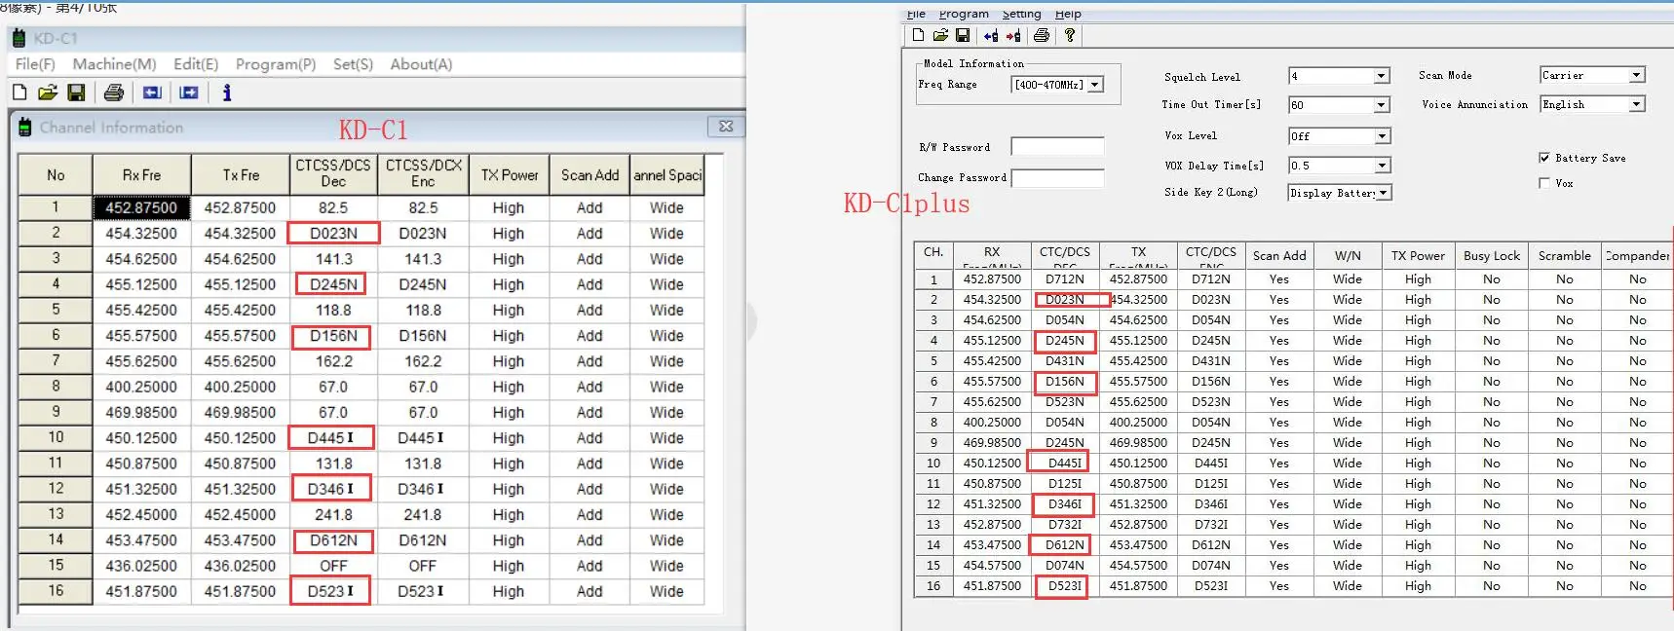Select D125I decode cell in KD-C1plus row 11
1674x631 pixels.
pyautogui.click(x=1064, y=484)
